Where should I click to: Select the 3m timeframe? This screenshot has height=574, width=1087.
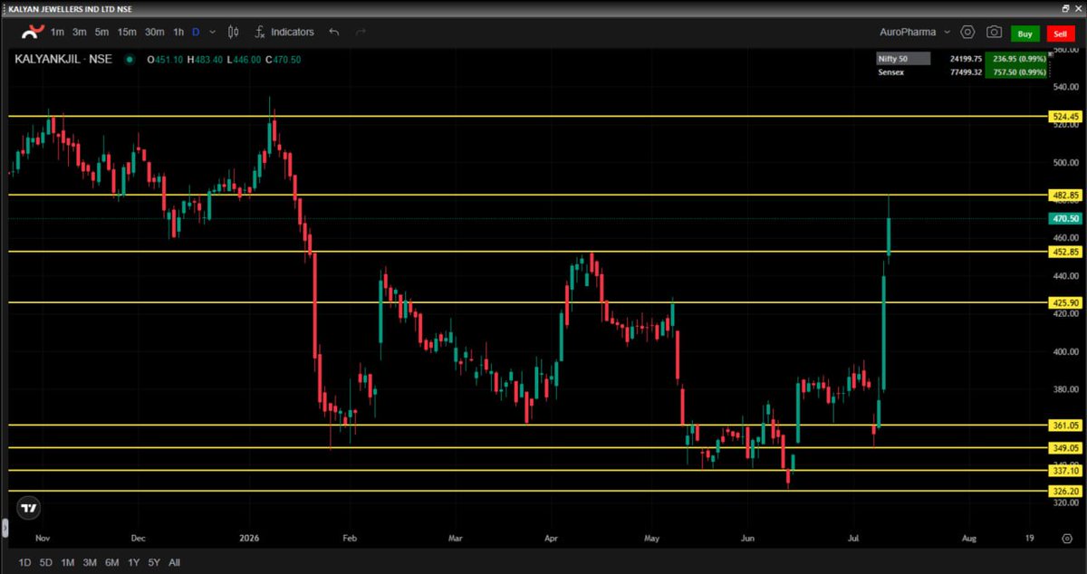[x=80, y=32]
